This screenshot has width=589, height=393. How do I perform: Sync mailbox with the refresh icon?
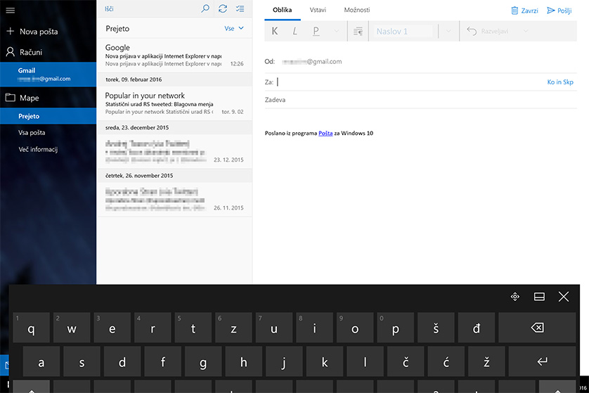pos(223,8)
